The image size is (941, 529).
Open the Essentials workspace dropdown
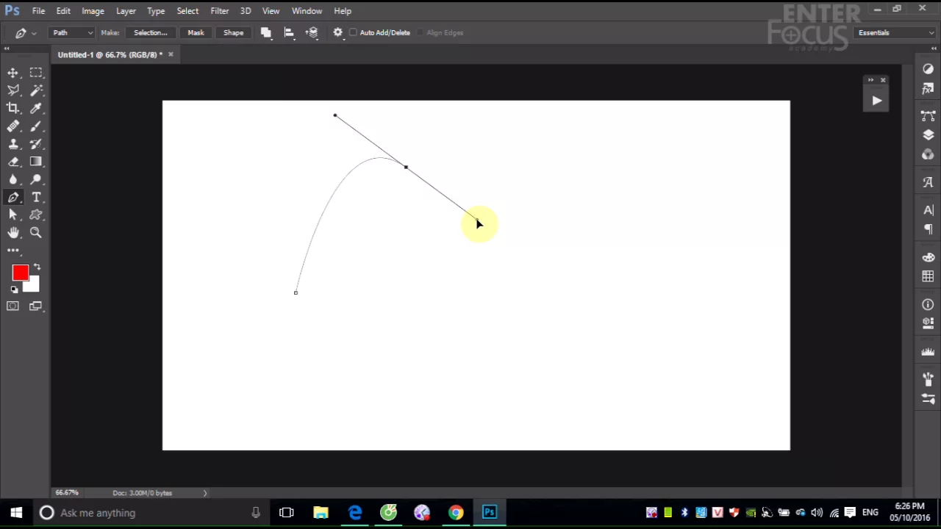[895, 32]
